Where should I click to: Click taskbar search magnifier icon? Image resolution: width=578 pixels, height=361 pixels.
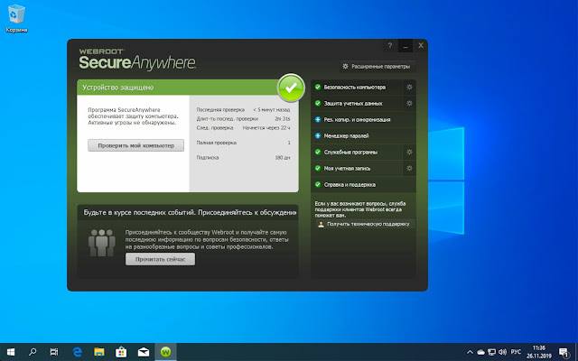pos(33,352)
